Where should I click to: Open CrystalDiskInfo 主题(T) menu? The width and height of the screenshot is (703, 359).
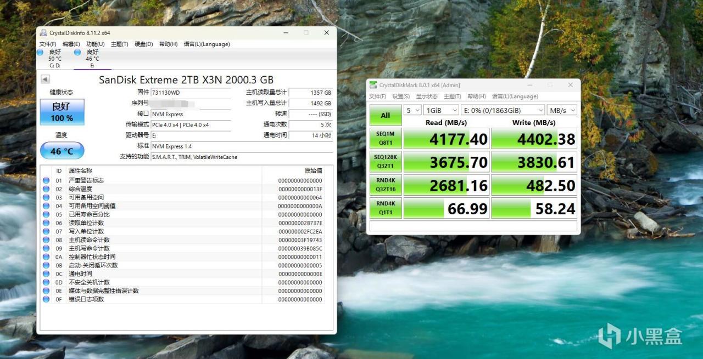click(120, 44)
